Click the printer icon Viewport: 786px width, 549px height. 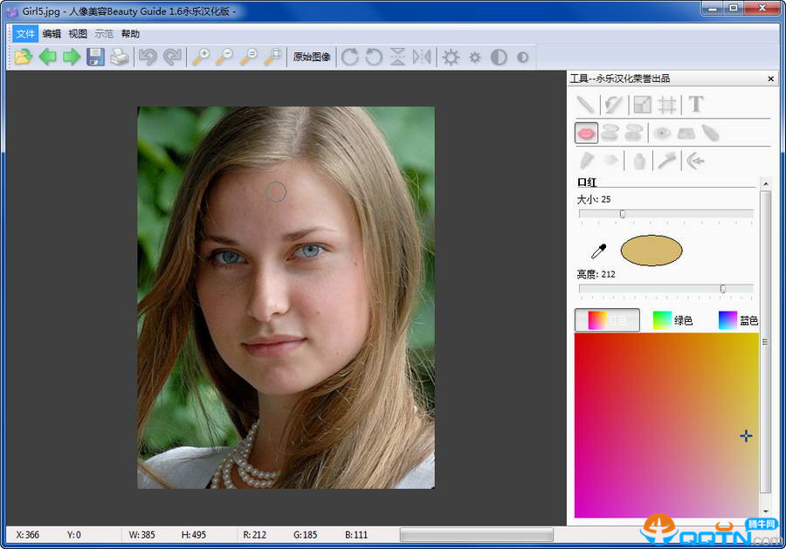[x=119, y=58]
